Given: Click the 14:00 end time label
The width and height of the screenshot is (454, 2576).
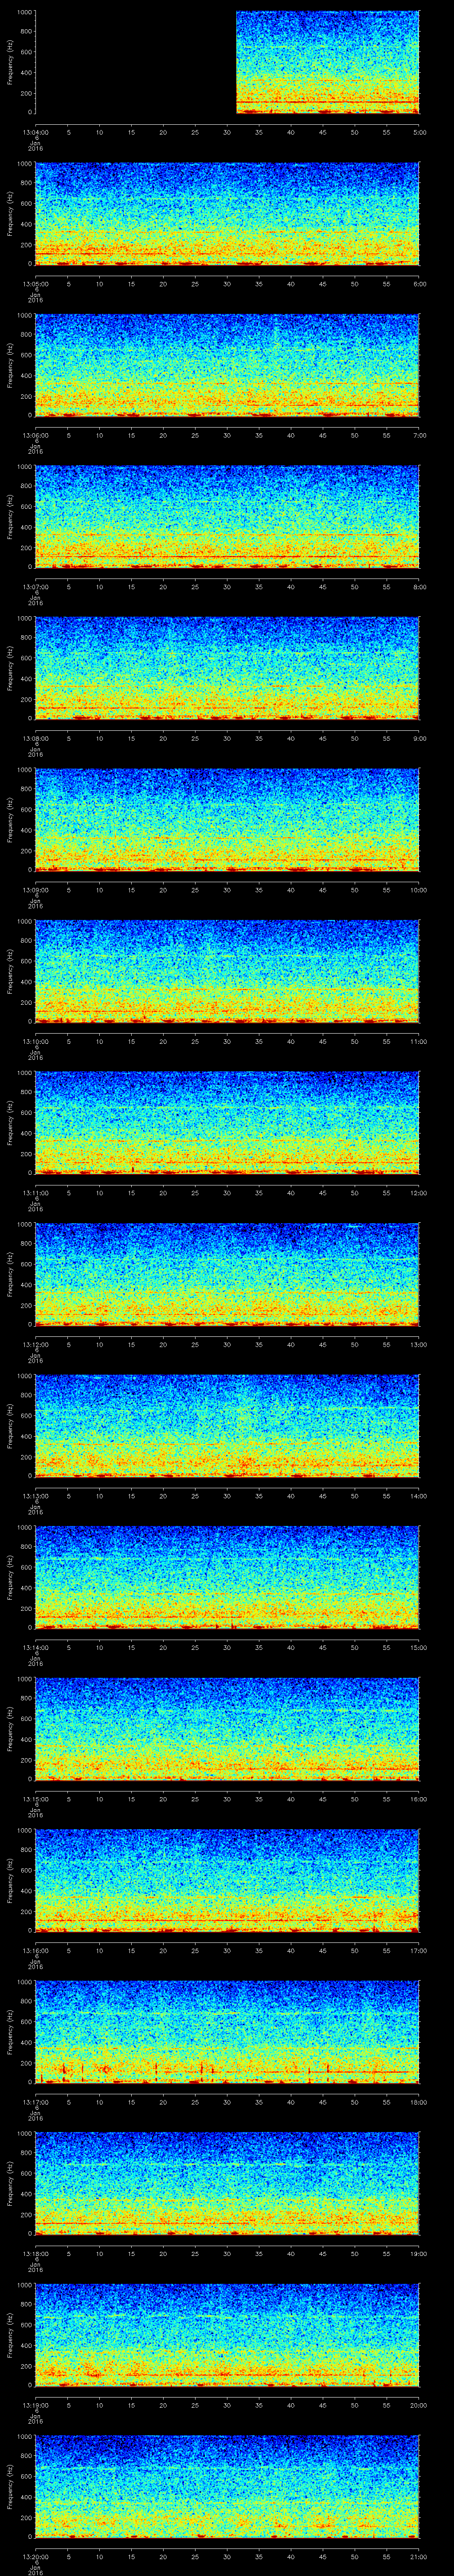Looking at the screenshot, I should click(419, 1496).
